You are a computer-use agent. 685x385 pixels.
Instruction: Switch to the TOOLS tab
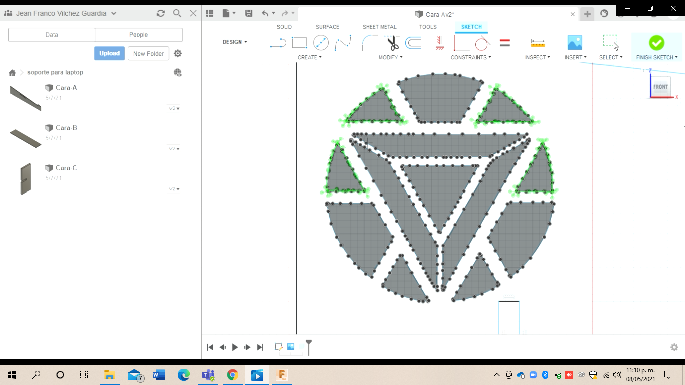(x=428, y=27)
